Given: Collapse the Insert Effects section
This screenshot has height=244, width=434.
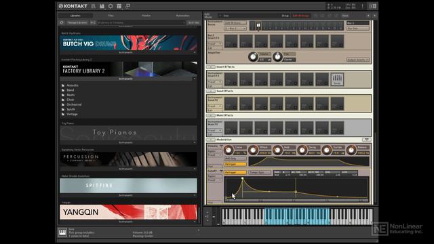Looking at the screenshot, I should [x=211, y=67].
